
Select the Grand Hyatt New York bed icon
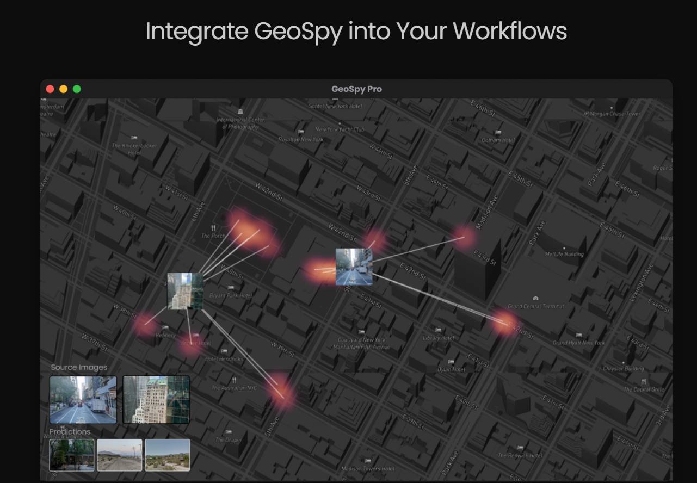pos(578,335)
